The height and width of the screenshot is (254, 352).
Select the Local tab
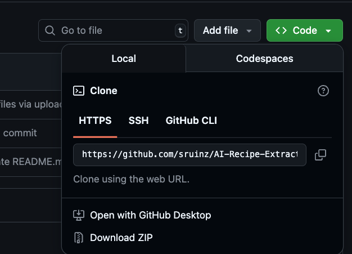click(124, 59)
